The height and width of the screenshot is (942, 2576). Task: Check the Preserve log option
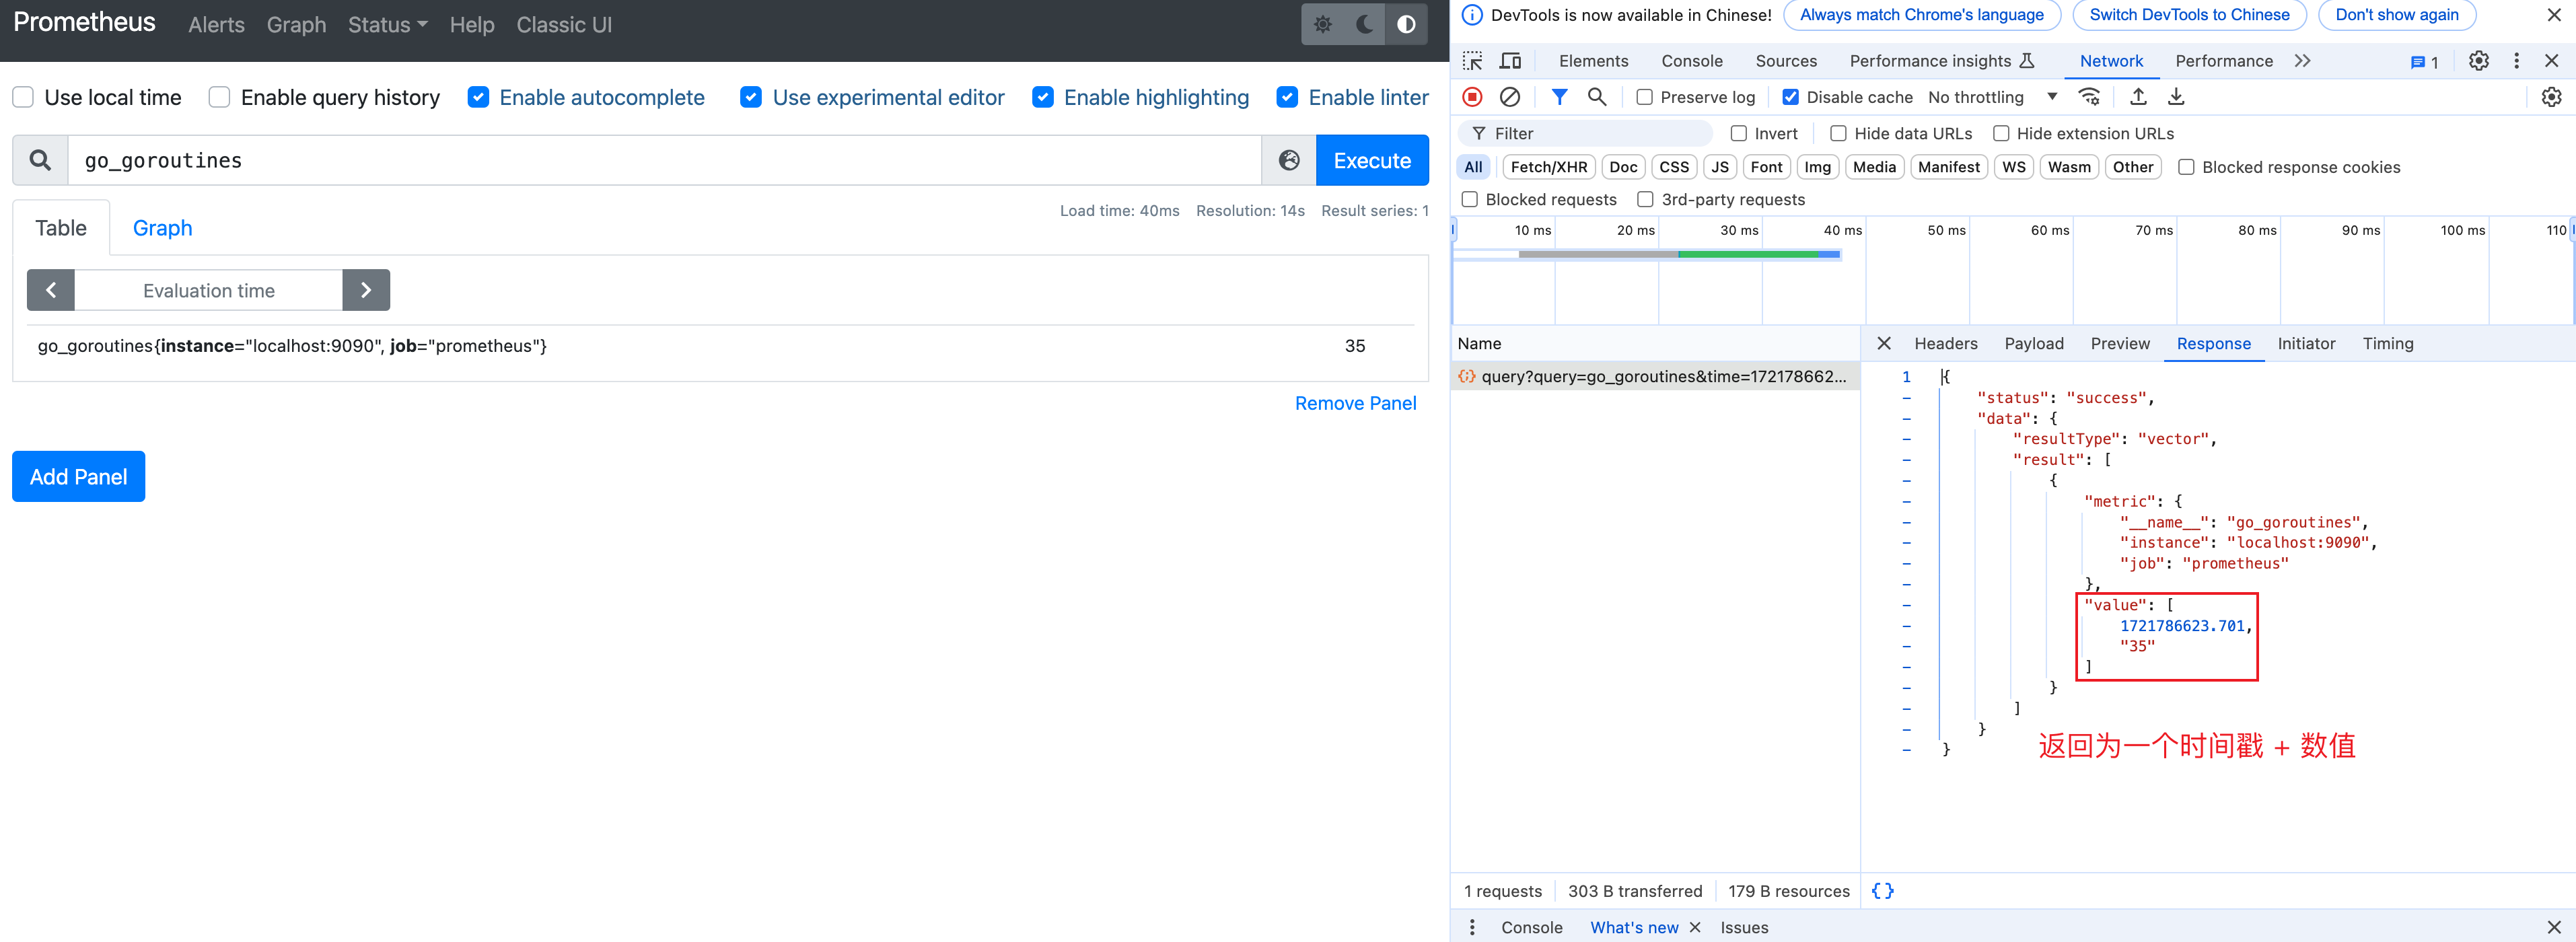click(1644, 97)
